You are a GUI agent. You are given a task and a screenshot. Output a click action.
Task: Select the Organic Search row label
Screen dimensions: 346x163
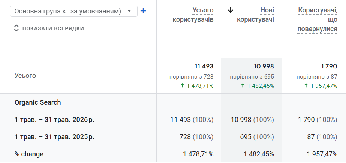click(37, 102)
